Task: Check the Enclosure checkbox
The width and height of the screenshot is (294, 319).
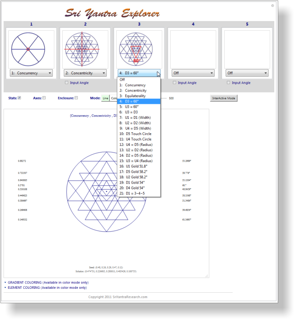Action: [x=76, y=98]
